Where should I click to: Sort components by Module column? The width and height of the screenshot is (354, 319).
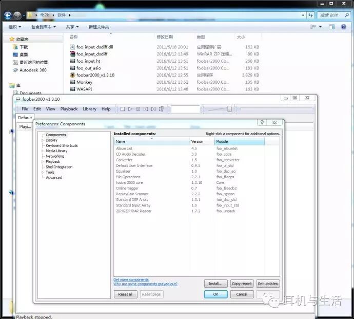[x=239, y=141]
